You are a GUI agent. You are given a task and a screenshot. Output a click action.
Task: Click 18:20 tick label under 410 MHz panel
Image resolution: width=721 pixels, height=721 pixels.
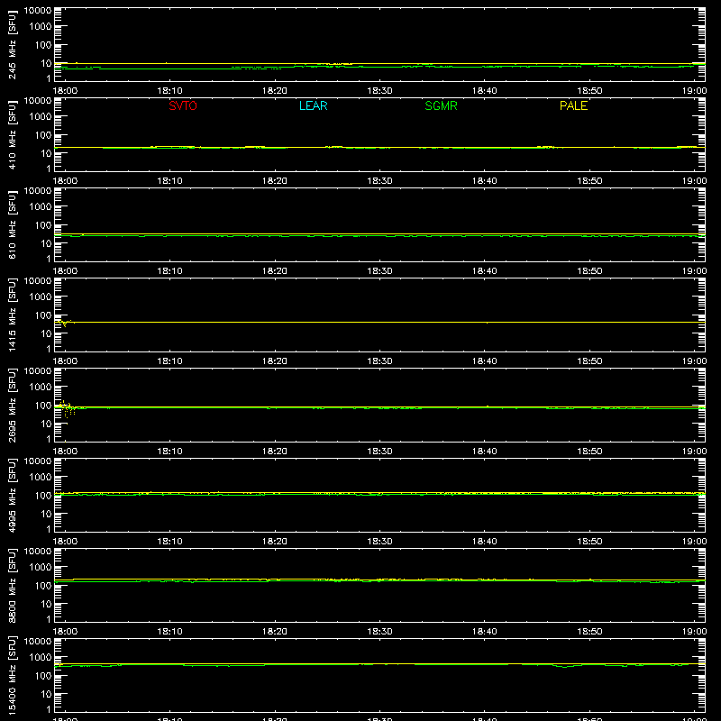(275, 181)
